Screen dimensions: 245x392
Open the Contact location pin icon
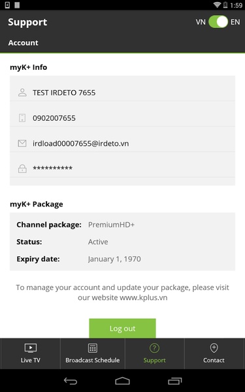(x=214, y=348)
